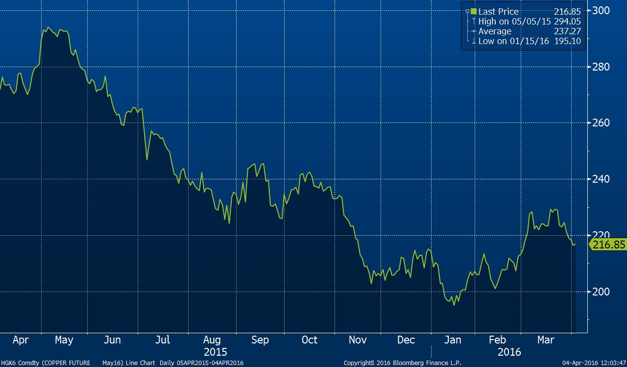
Task: Click the 237.27 average value
Action: [566, 31]
